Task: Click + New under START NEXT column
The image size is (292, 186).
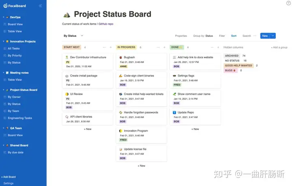Action: 88,129
